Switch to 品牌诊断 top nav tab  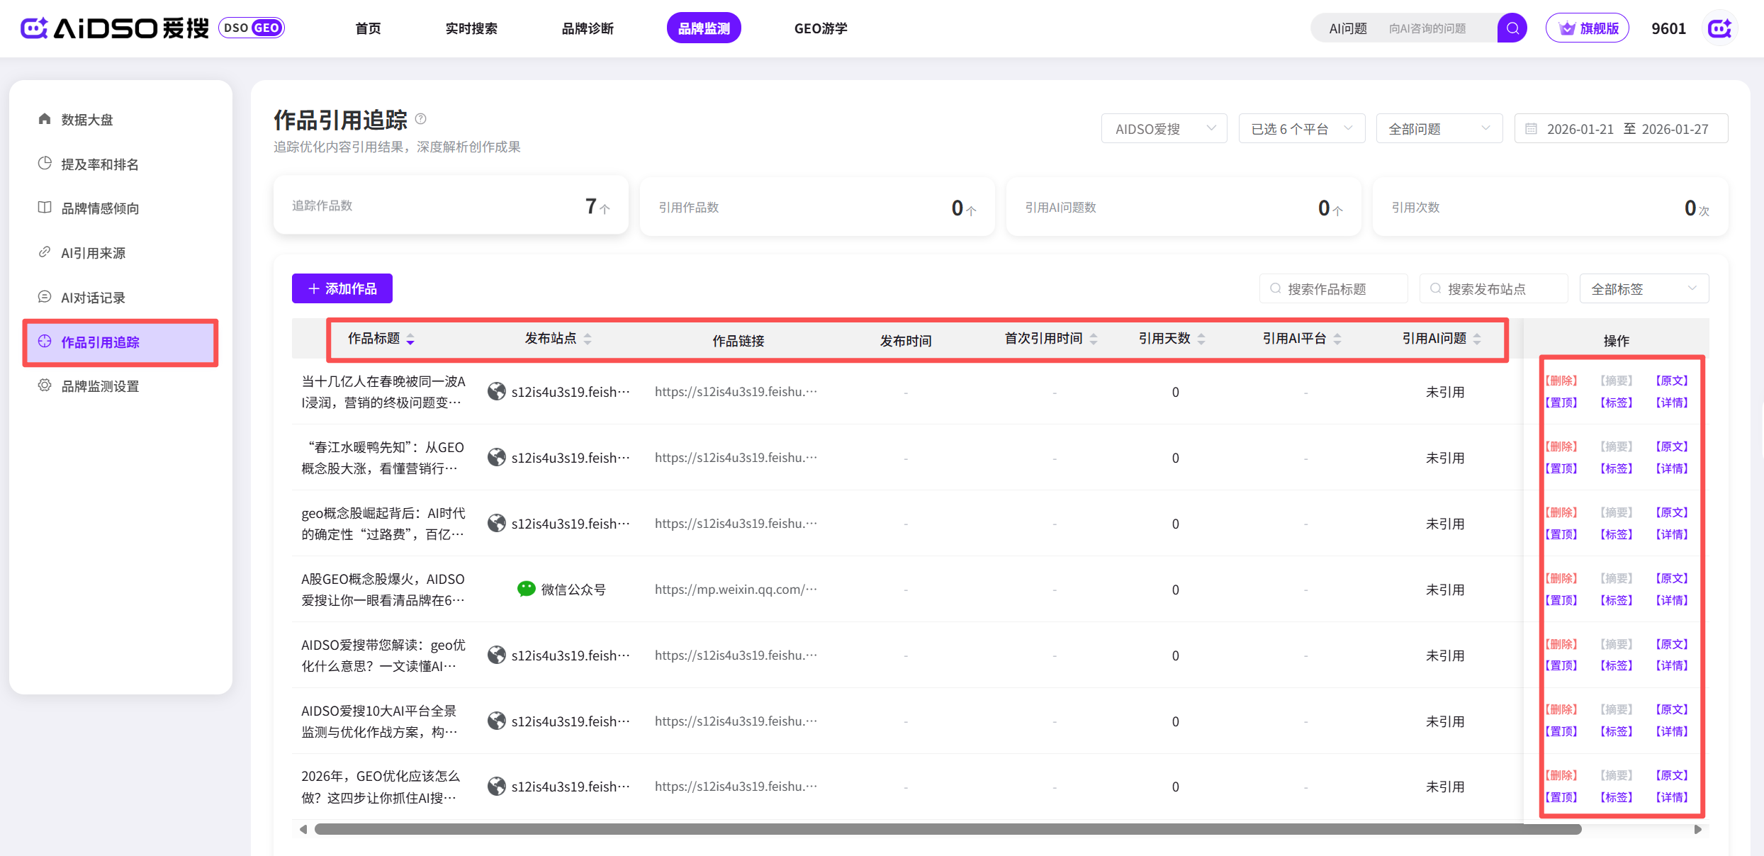pyautogui.click(x=588, y=28)
